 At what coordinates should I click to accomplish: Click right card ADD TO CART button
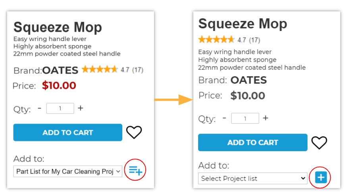tap(253, 142)
